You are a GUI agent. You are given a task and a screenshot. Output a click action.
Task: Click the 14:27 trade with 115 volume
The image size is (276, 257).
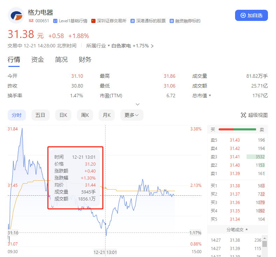click(x=236, y=248)
